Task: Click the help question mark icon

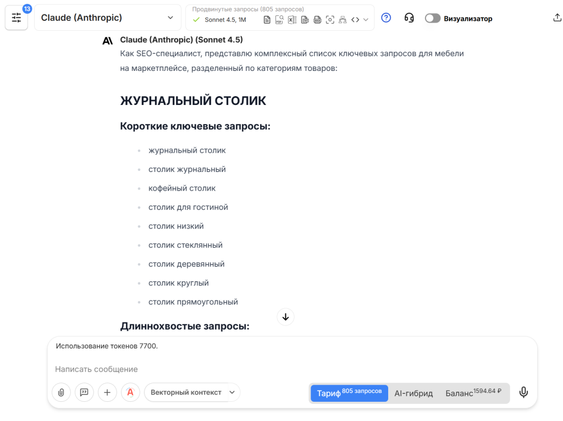Action: pyautogui.click(x=386, y=18)
